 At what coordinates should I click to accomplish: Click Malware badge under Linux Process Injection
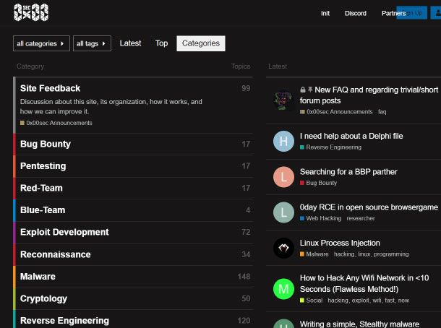[314, 254]
